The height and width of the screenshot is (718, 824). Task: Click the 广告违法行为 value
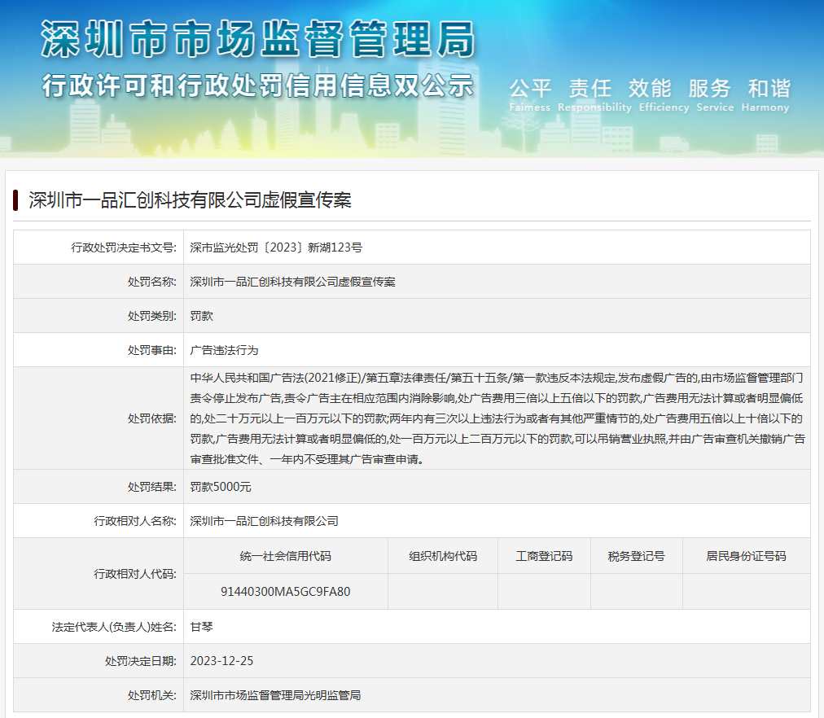(x=225, y=350)
